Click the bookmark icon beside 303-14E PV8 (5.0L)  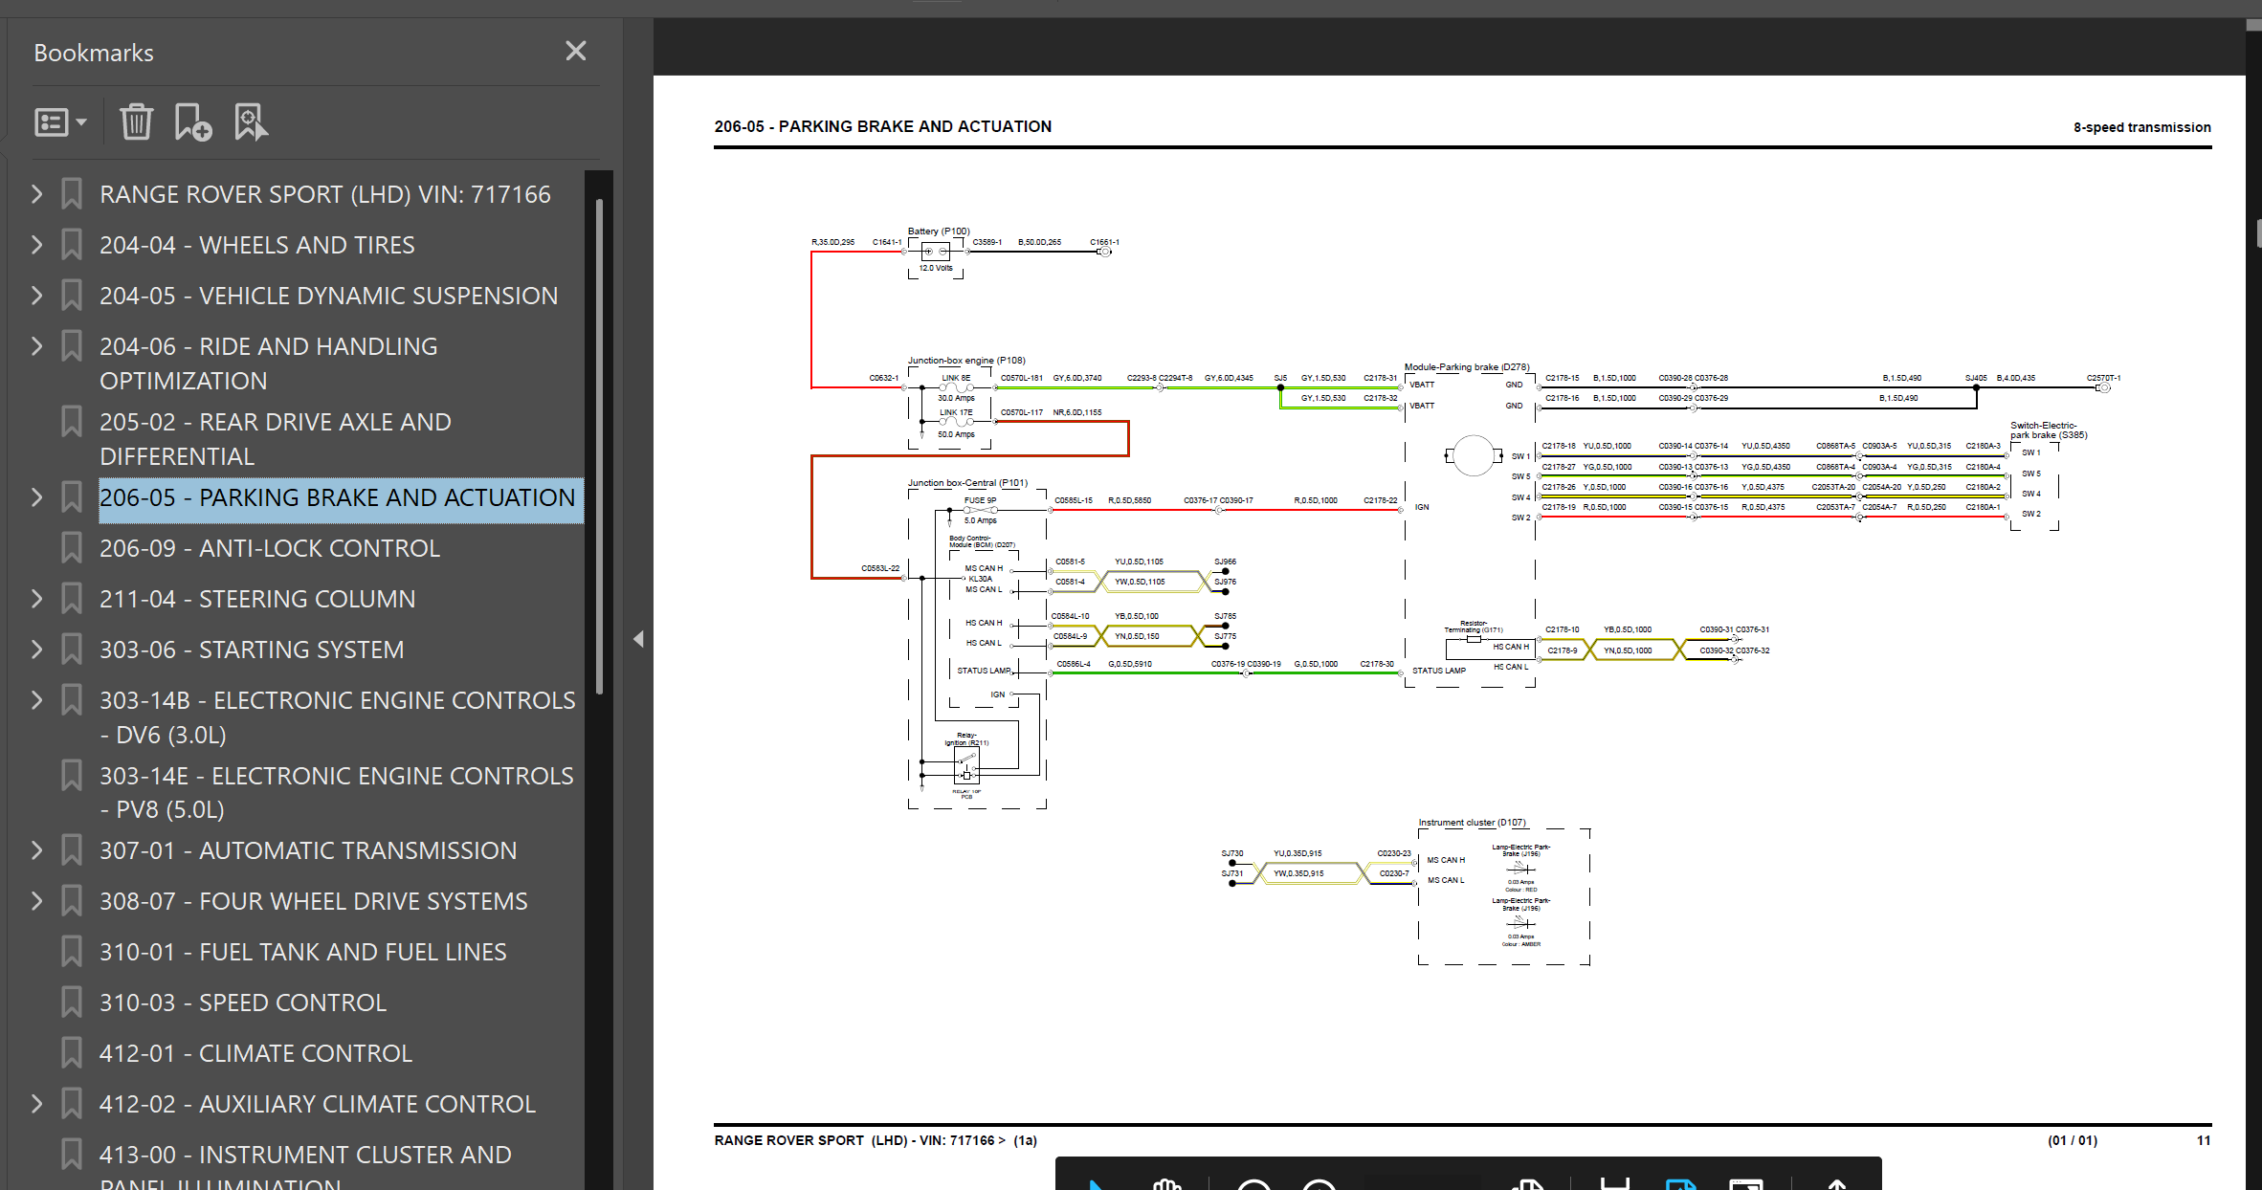pyautogui.click(x=72, y=776)
